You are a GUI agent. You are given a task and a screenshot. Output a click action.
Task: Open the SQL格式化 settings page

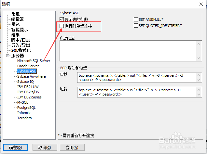click(21, 50)
